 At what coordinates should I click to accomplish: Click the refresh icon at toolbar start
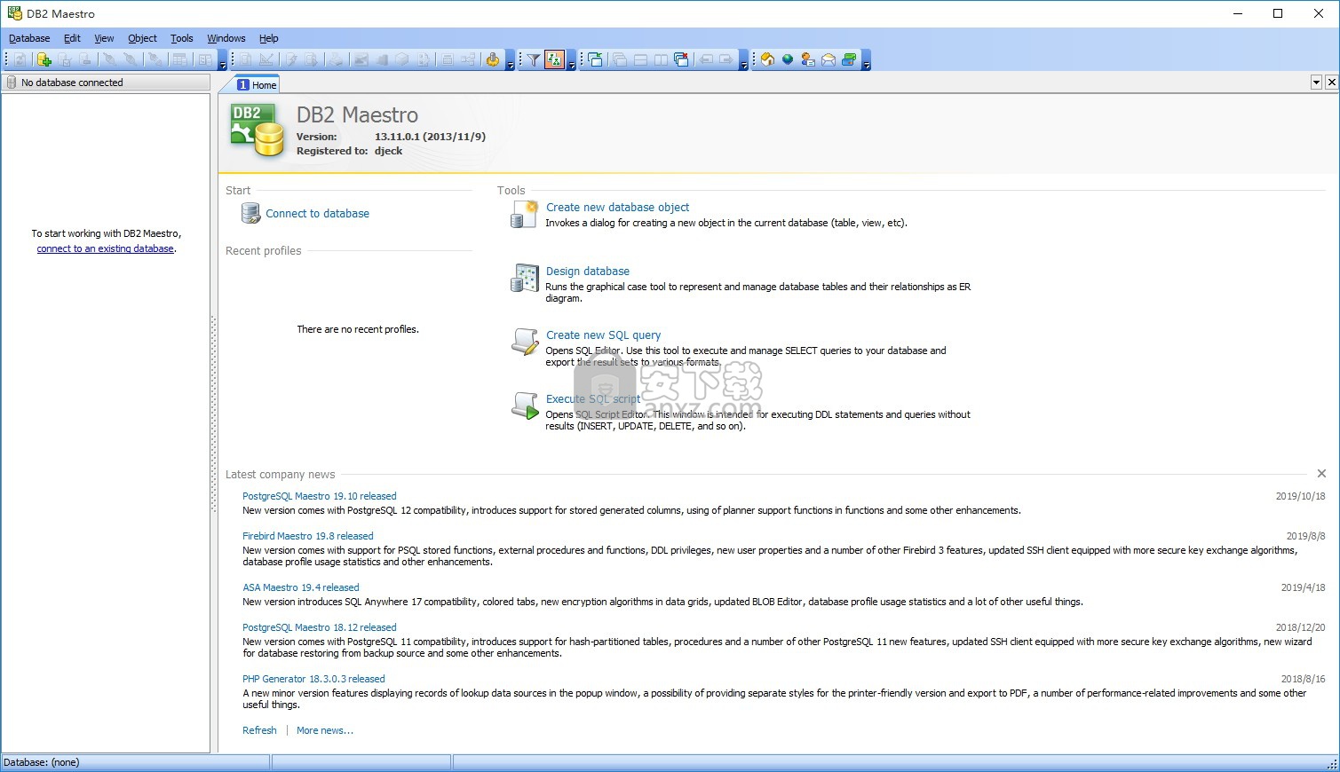[20, 59]
